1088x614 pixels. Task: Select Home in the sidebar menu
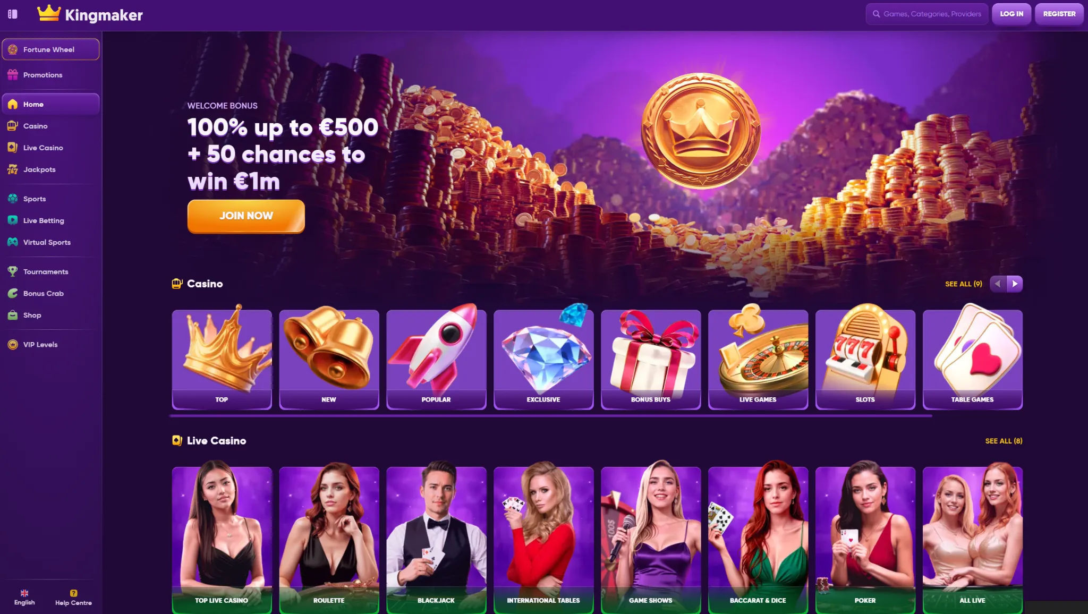(x=50, y=104)
